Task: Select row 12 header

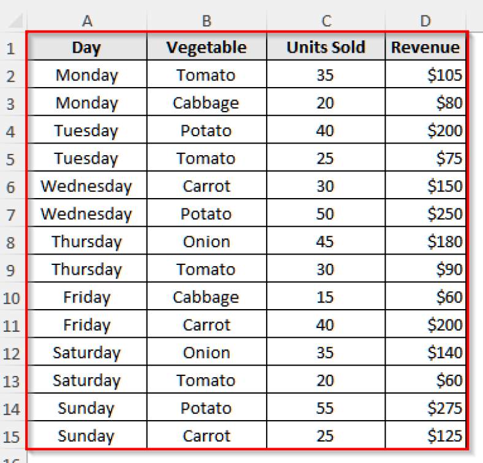Action: 12,352
